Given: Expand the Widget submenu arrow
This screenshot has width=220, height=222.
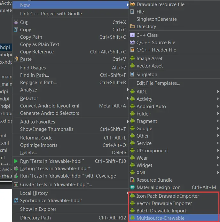Looking at the screenshot, I should 218,165.
